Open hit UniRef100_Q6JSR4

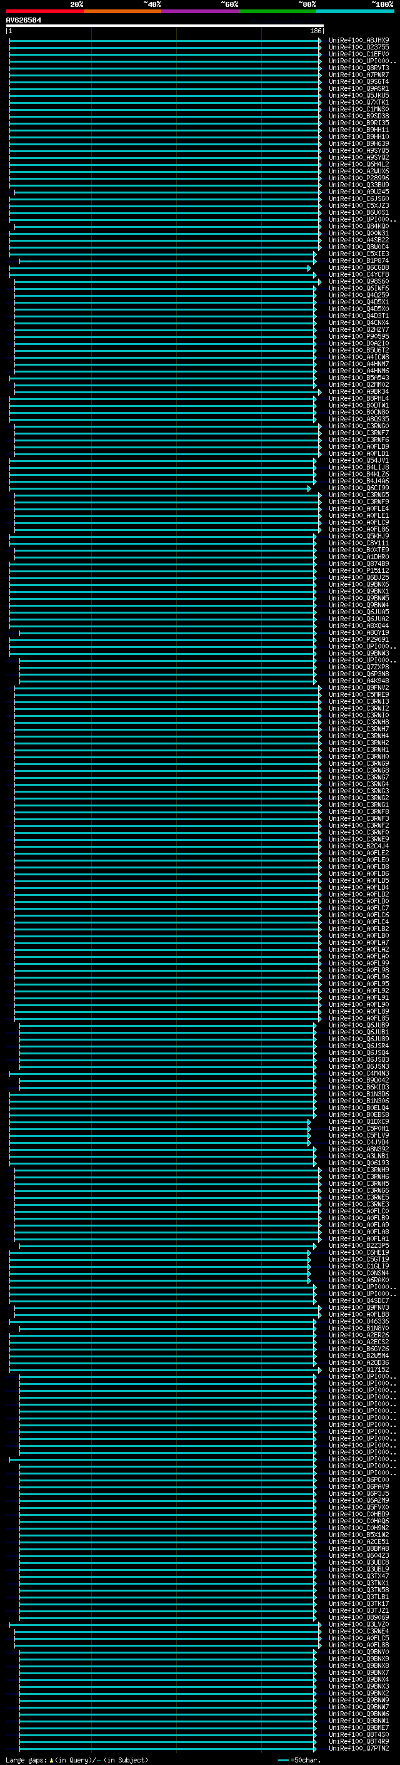coord(358,1046)
